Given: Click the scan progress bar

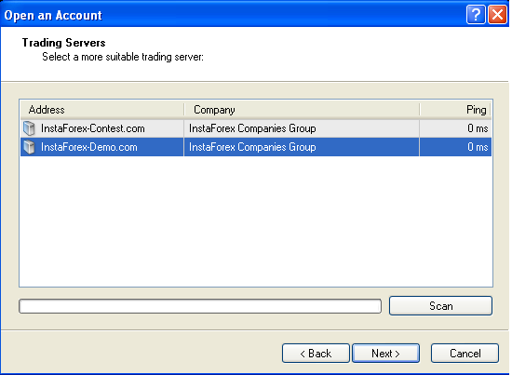Looking at the screenshot, I should (x=200, y=306).
